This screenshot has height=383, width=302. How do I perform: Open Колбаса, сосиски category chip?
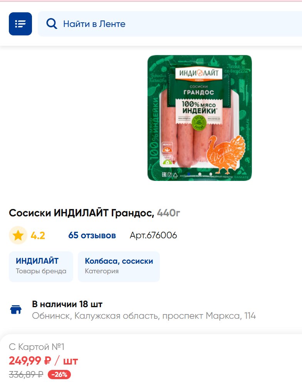click(x=119, y=266)
